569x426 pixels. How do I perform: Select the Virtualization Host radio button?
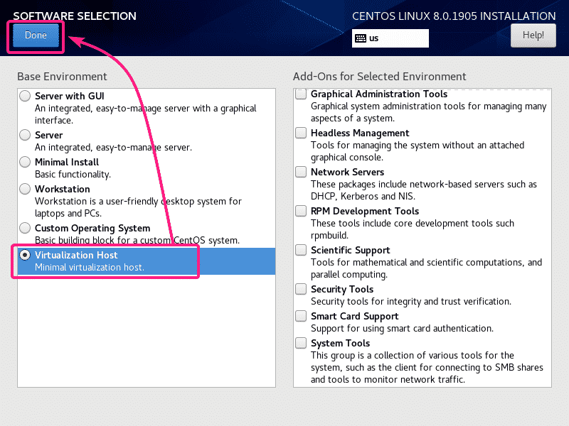click(x=25, y=256)
